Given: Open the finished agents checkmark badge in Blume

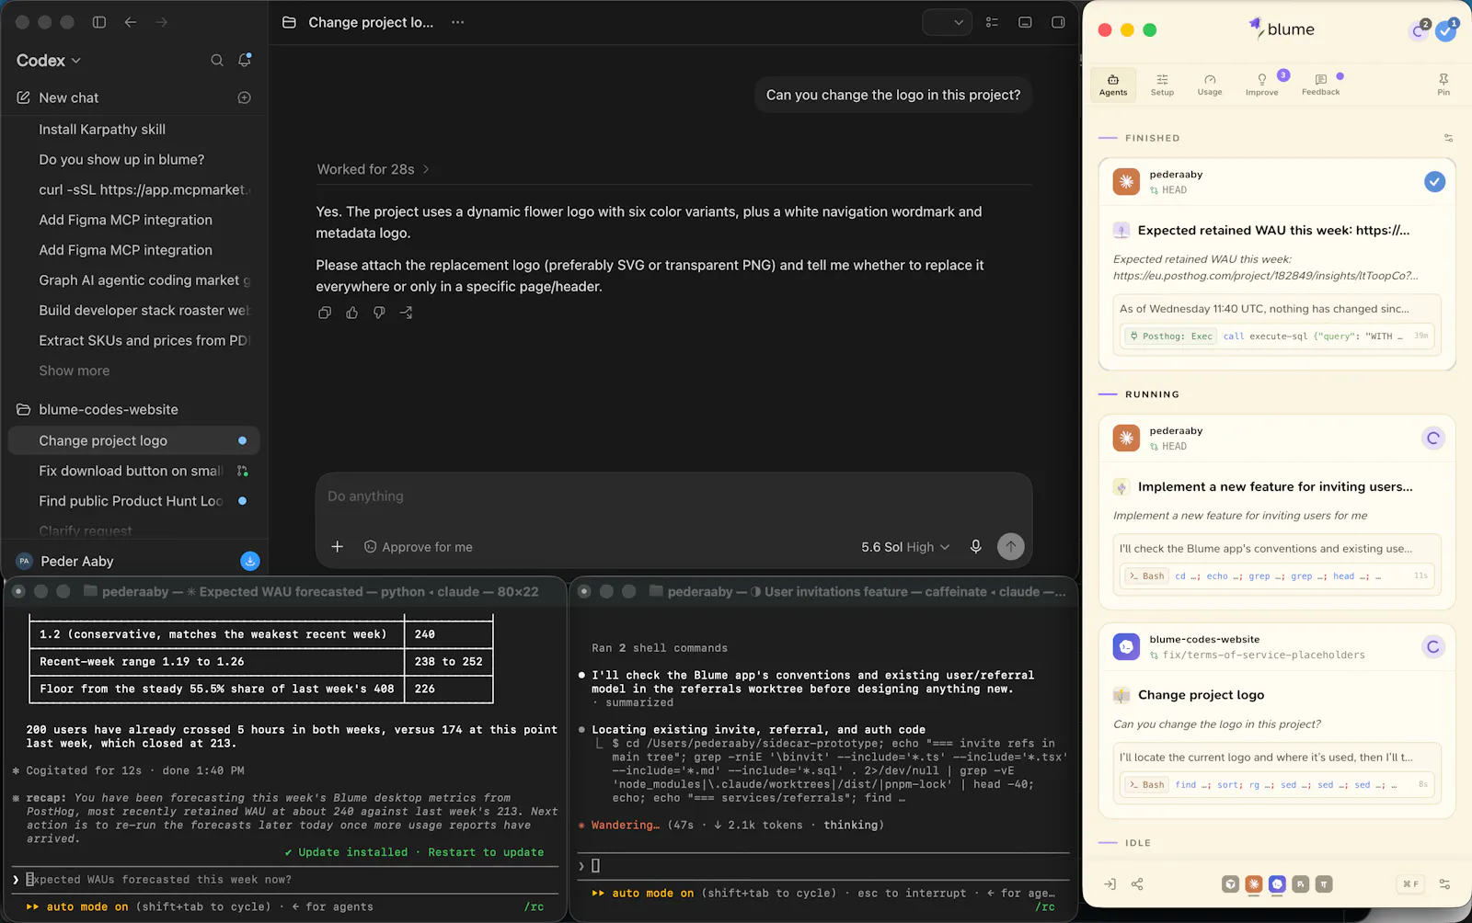Looking at the screenshot, I should (1447, 29).
